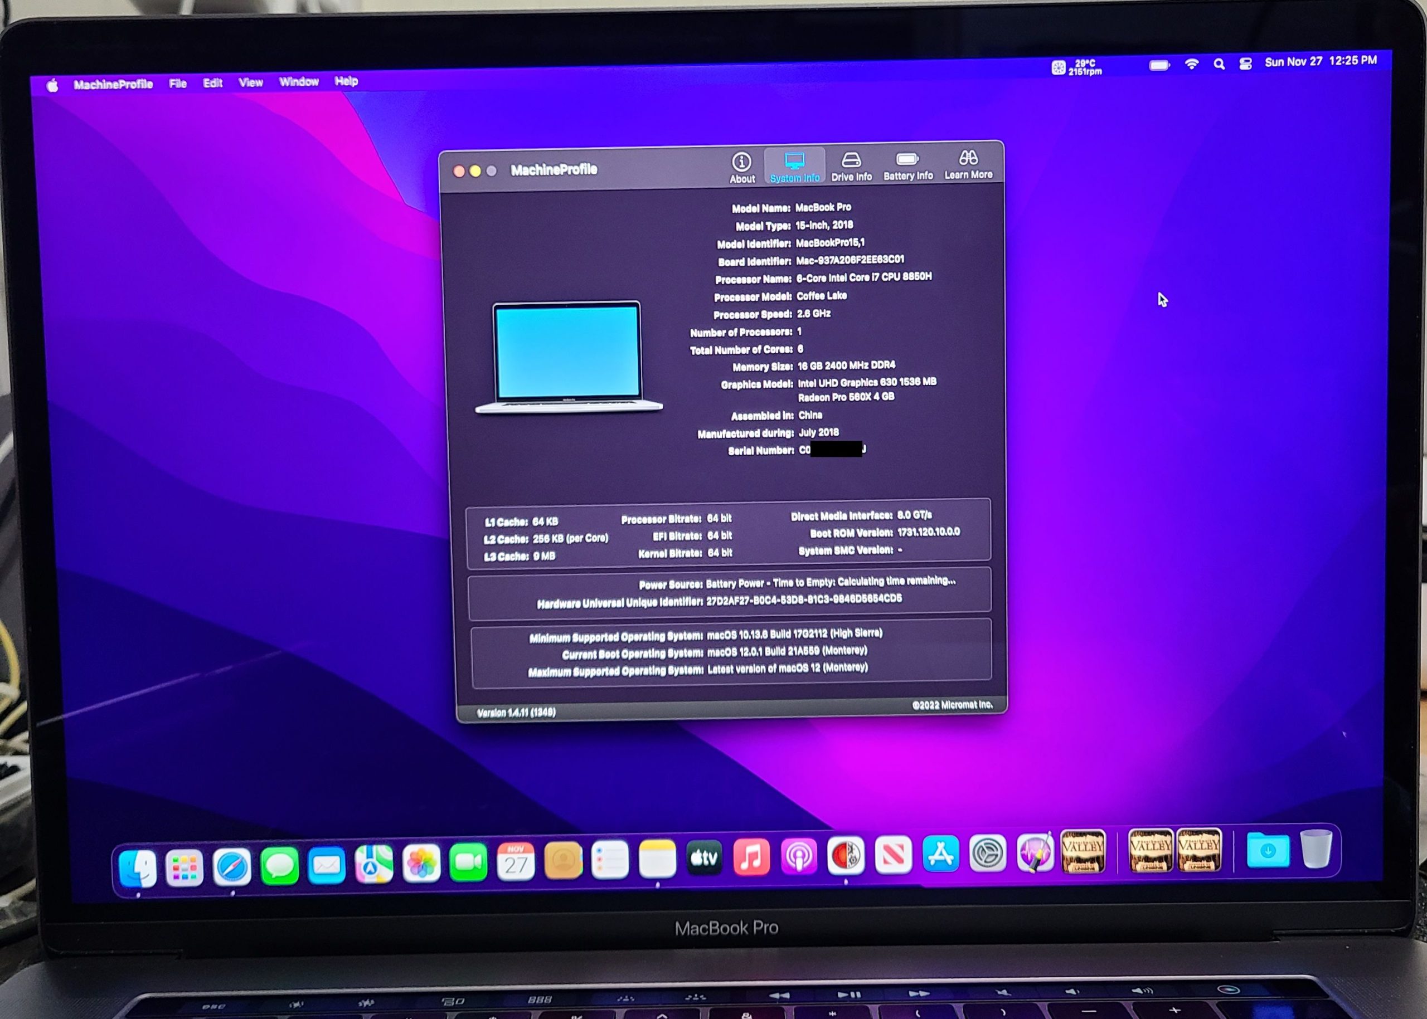Open the Downloads folder in the Dock

pos(1268,850)
